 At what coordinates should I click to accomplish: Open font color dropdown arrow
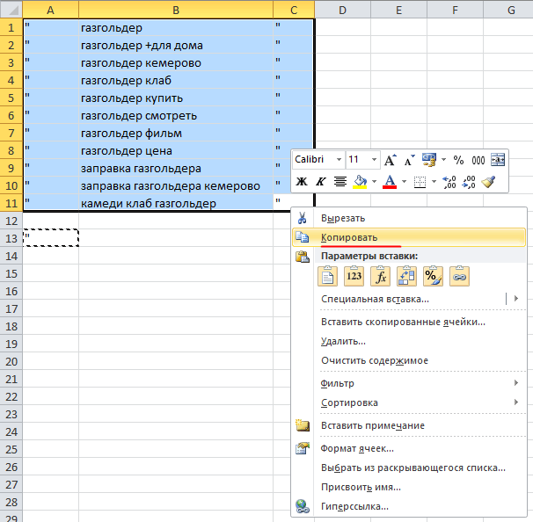[404, 181]
